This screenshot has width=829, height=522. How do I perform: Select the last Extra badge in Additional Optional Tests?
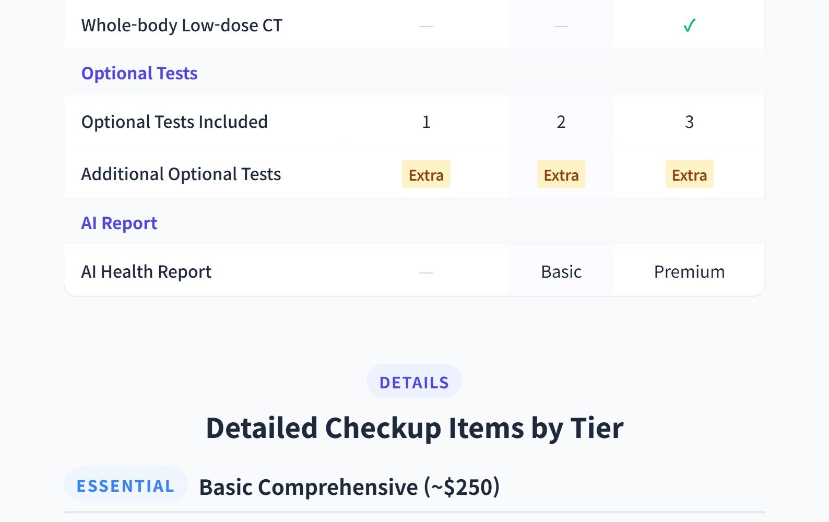coord(689,174)
